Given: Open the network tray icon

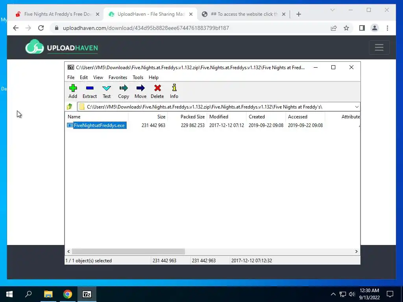Looking at the screenshot, I should coord(343,294).
